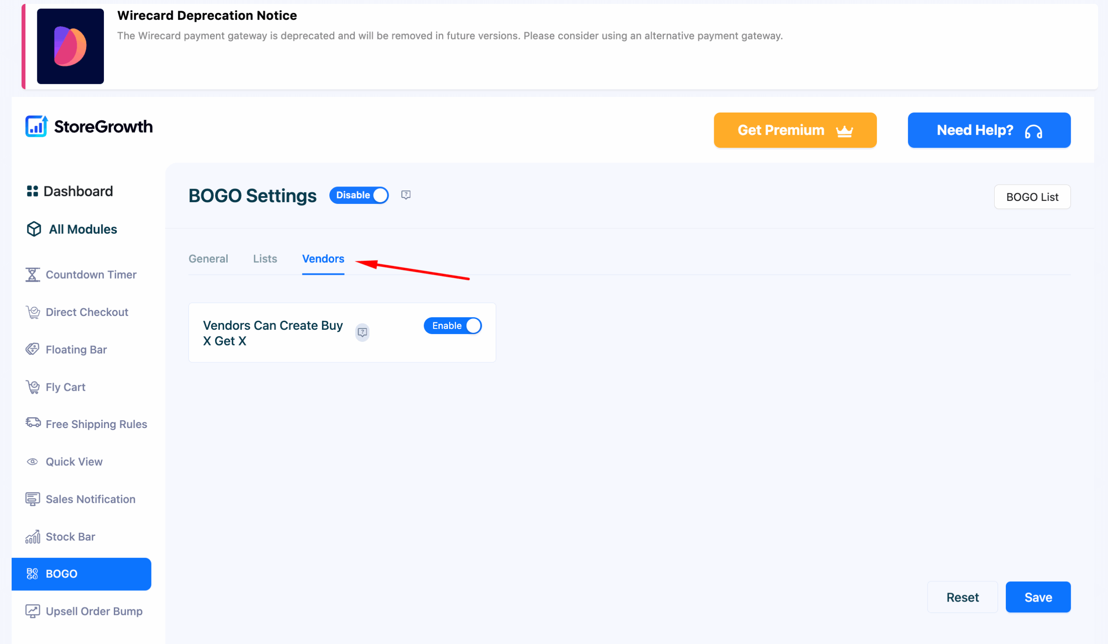The width and height of the screenshot is (1108, 644).
Task: Click the Get Premium button
Action: pos(795,130)
